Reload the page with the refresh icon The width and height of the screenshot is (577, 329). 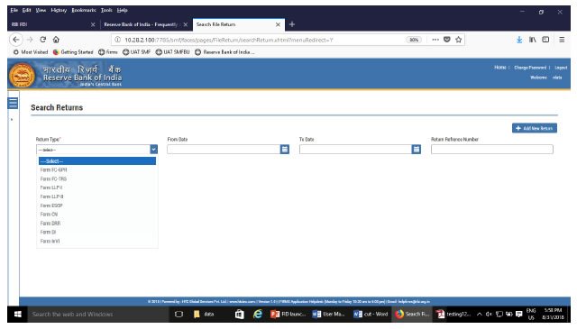(43, 40)
